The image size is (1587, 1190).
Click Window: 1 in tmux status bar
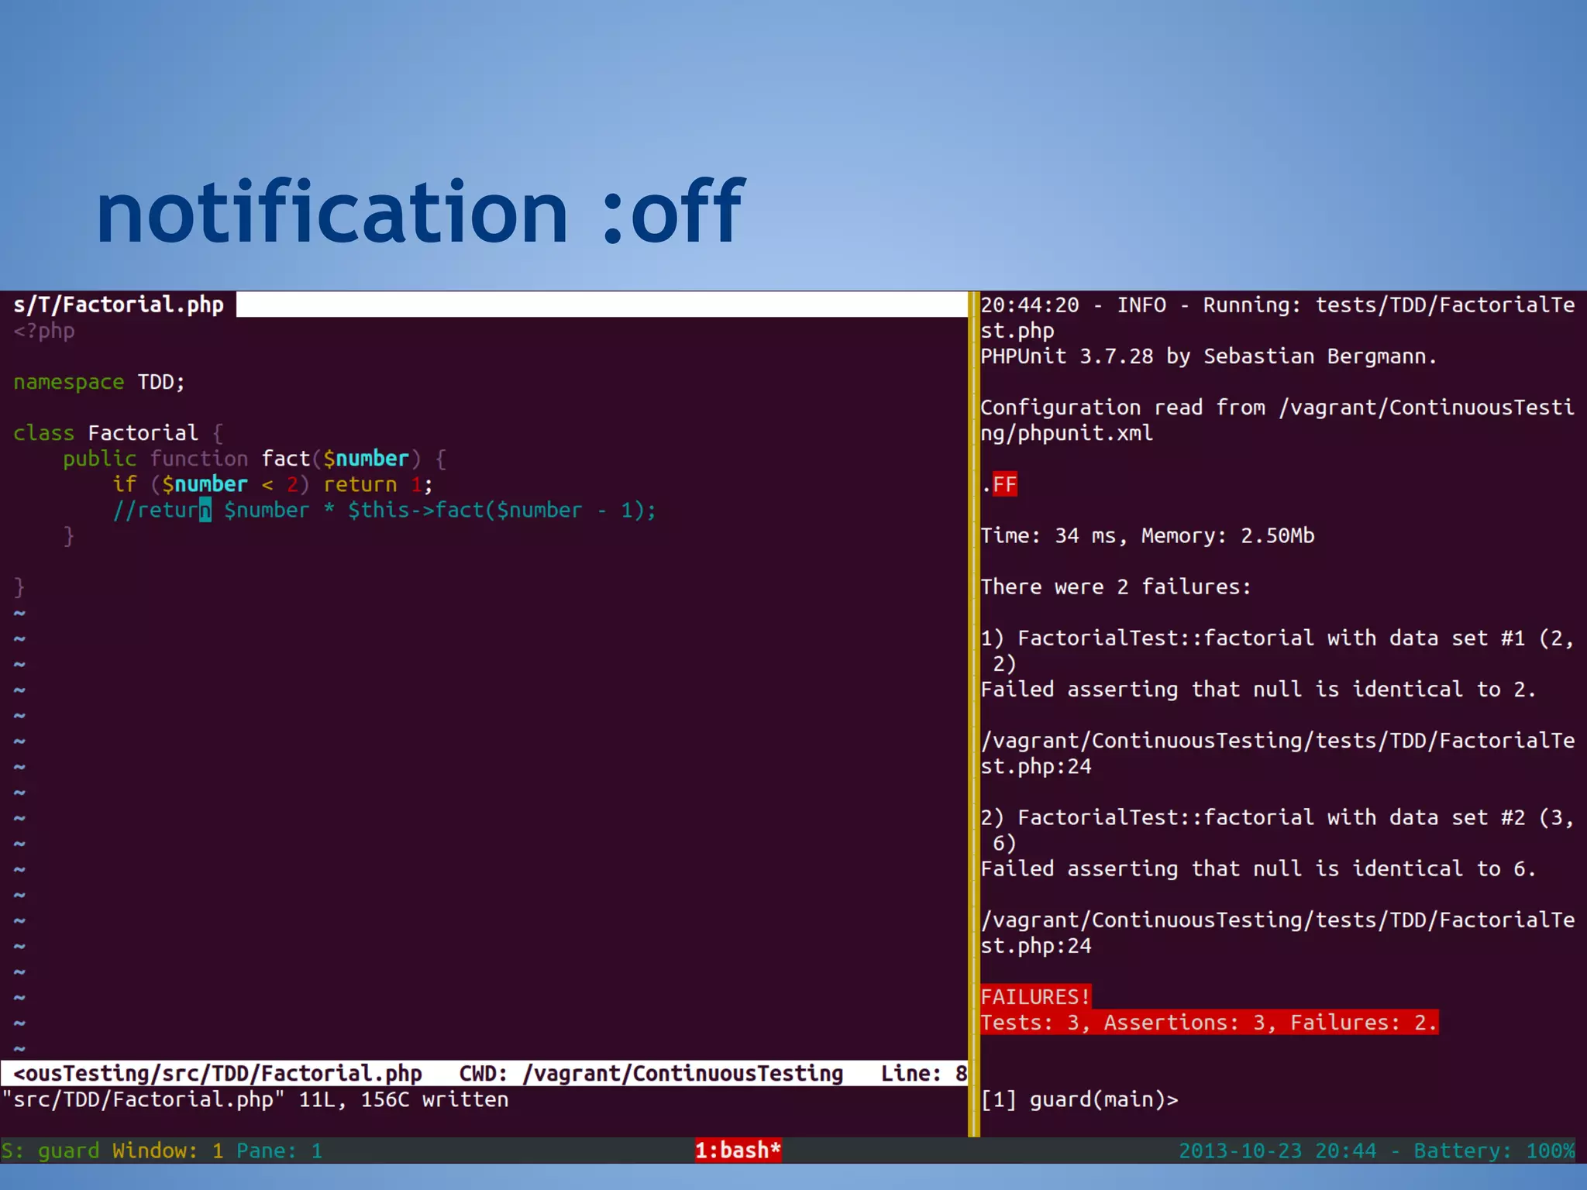pos(168,1150)
